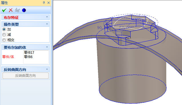Select 零件6 in the body list
This screenshot has height=105, width=182.
28,57
